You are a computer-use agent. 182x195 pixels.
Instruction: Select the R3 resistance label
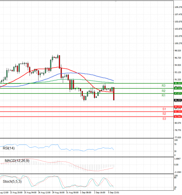[x=163, y=86]
